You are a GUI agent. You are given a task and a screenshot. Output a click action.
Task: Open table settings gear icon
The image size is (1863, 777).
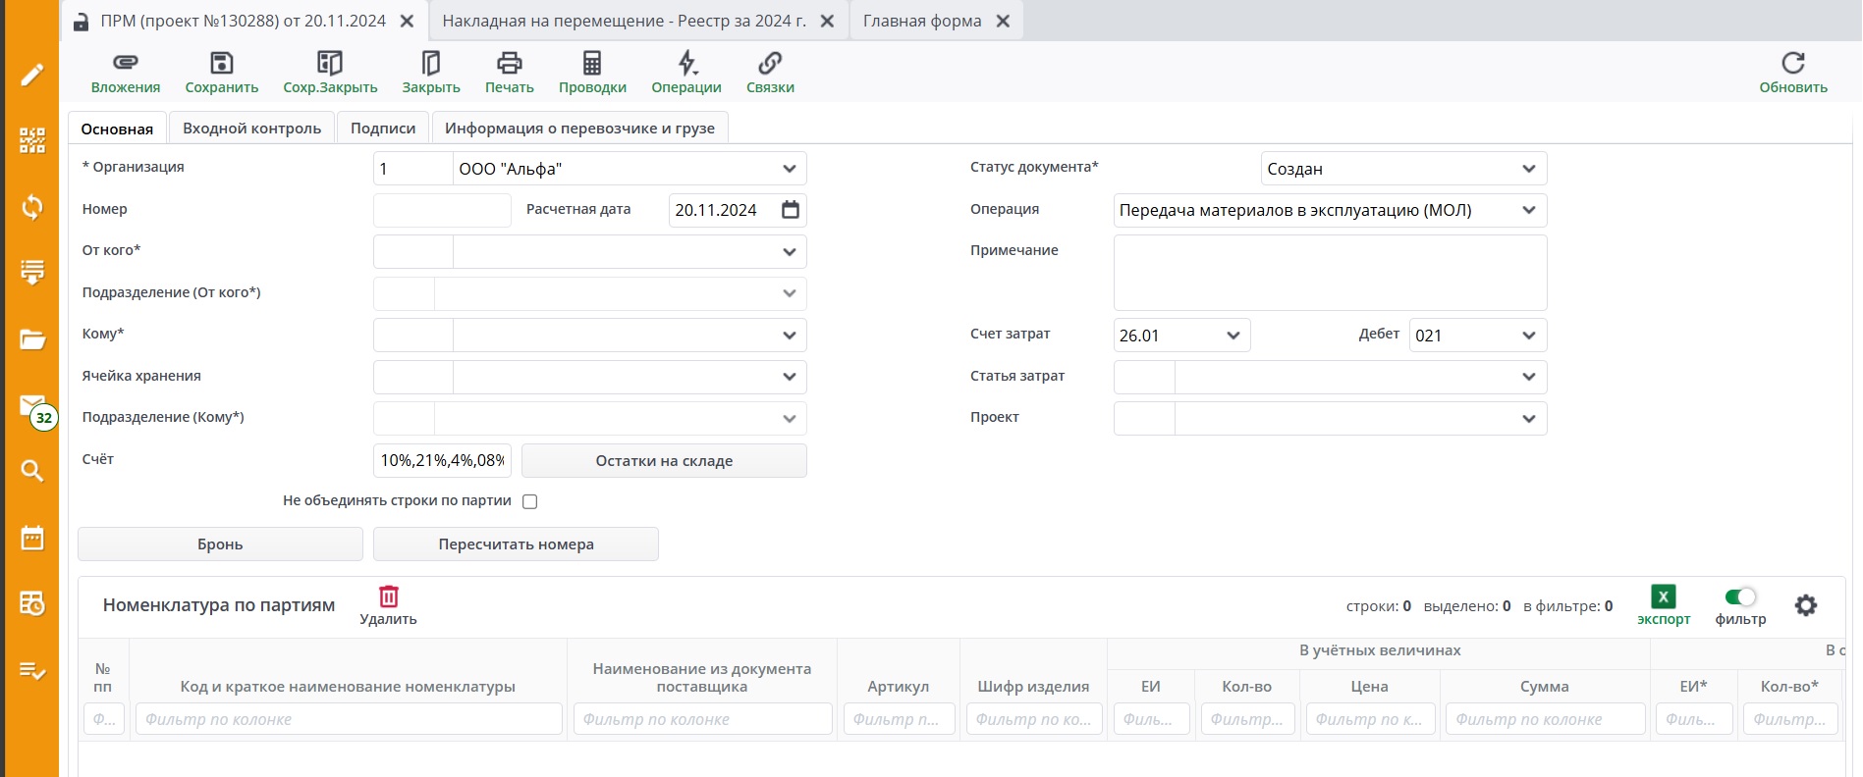tap(1805, 605)
